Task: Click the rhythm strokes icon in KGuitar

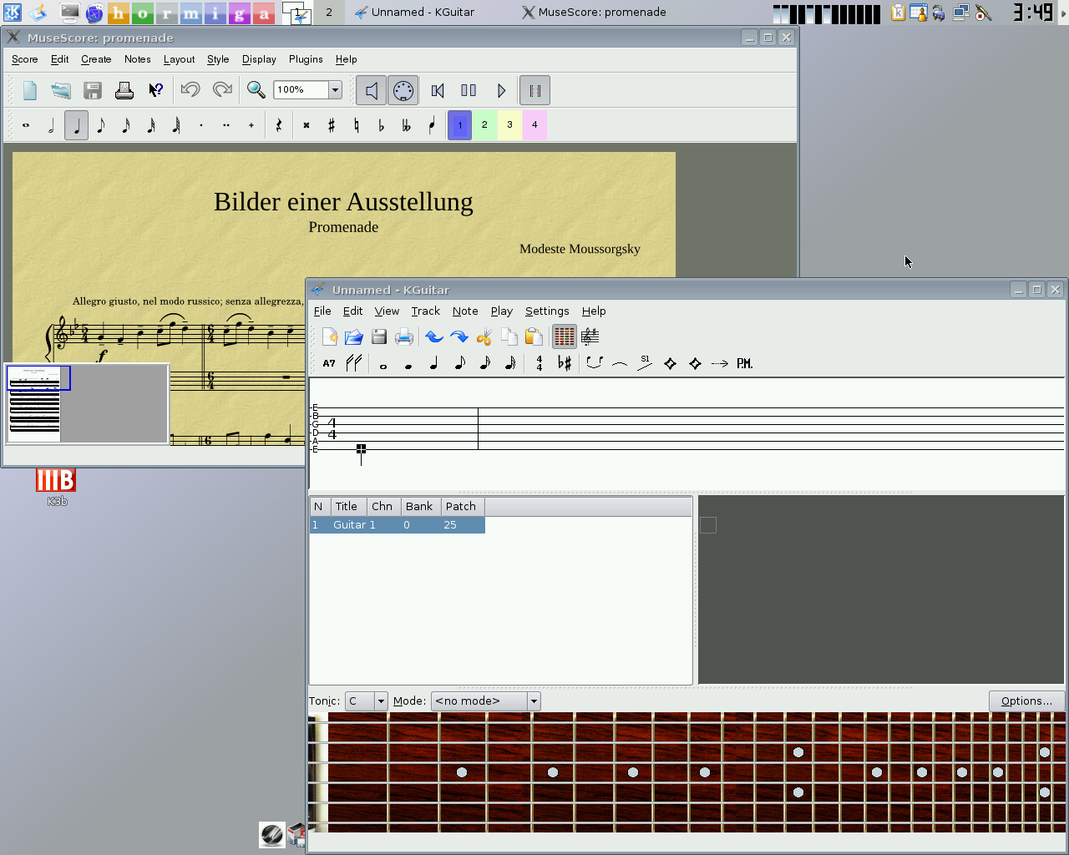Action: point(353,363)
